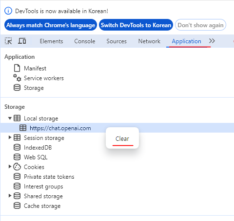The height and width of the screenshot is (221, 234).
Task: Click the info icon beside DevTools notice
Action: click(8, 11)
